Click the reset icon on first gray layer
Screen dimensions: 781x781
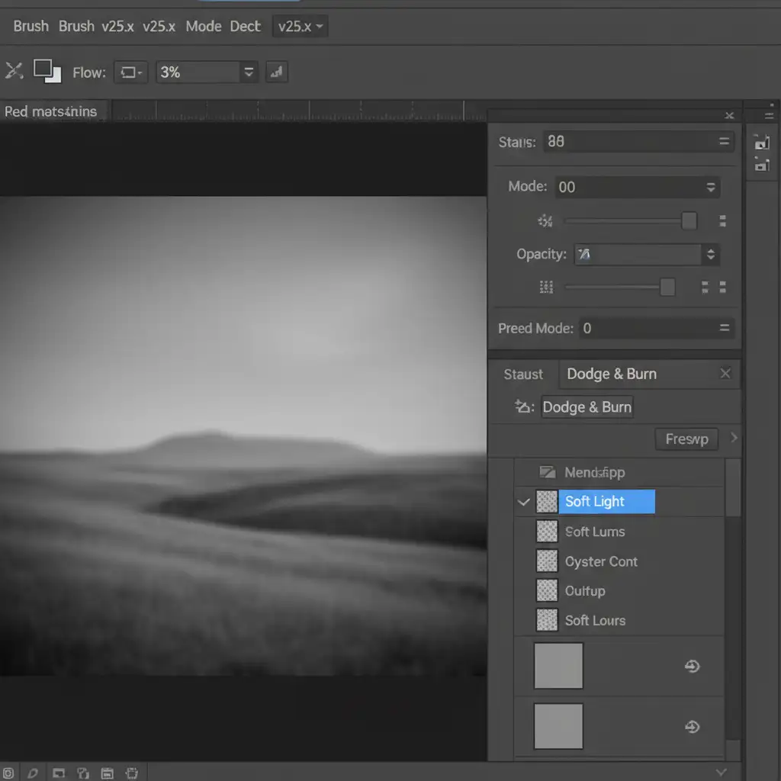[692, 667]
